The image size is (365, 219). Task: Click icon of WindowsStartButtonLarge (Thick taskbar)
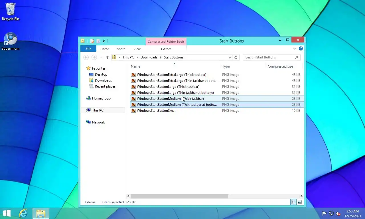[133, 87]
